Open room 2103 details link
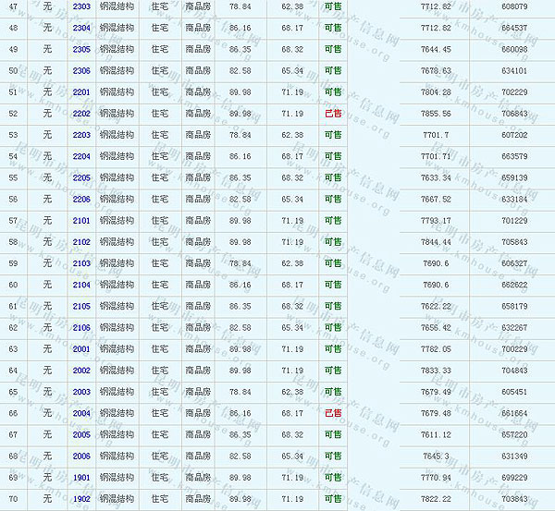 81,263
